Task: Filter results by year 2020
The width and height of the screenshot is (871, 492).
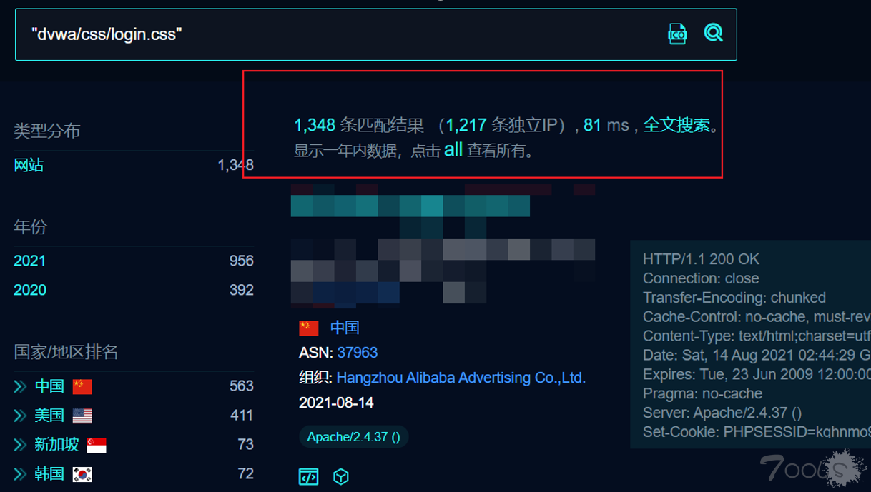Action: 29,290
